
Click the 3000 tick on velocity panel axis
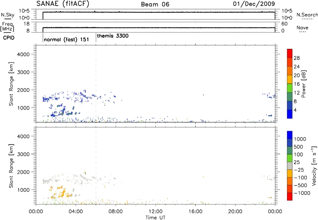pyautogui.click(x=23, y=154)
